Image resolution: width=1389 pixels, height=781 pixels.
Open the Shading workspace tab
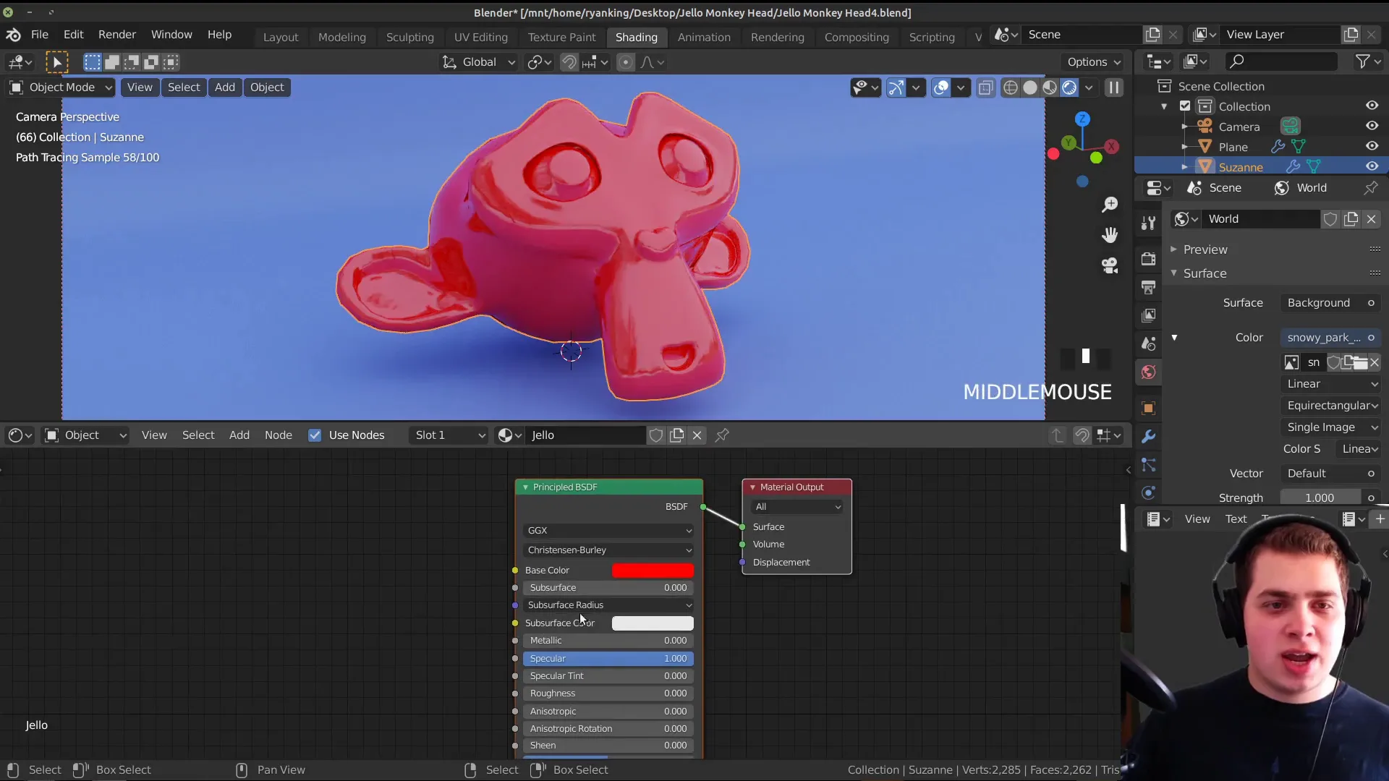coord(635,36)
